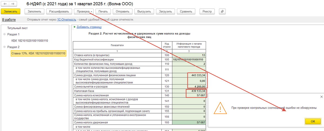Click tax base cell 439 133,34
Image resolution: width=324 pixels, height=131 pixels.
point(189,91)
